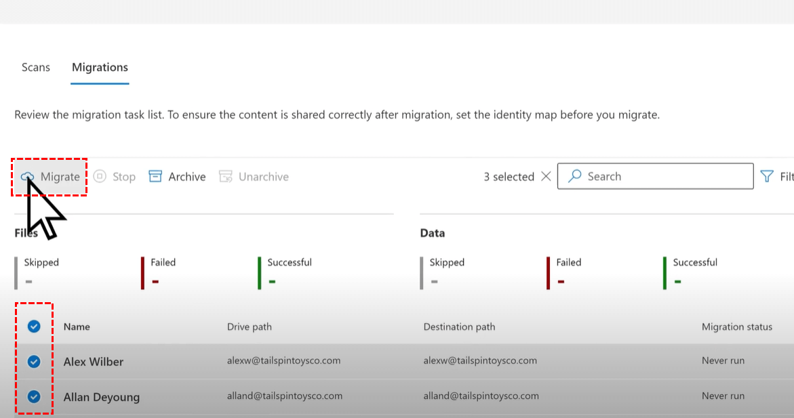Select the Migrations tab
The image size is (794, 418).
click(100, 67)
